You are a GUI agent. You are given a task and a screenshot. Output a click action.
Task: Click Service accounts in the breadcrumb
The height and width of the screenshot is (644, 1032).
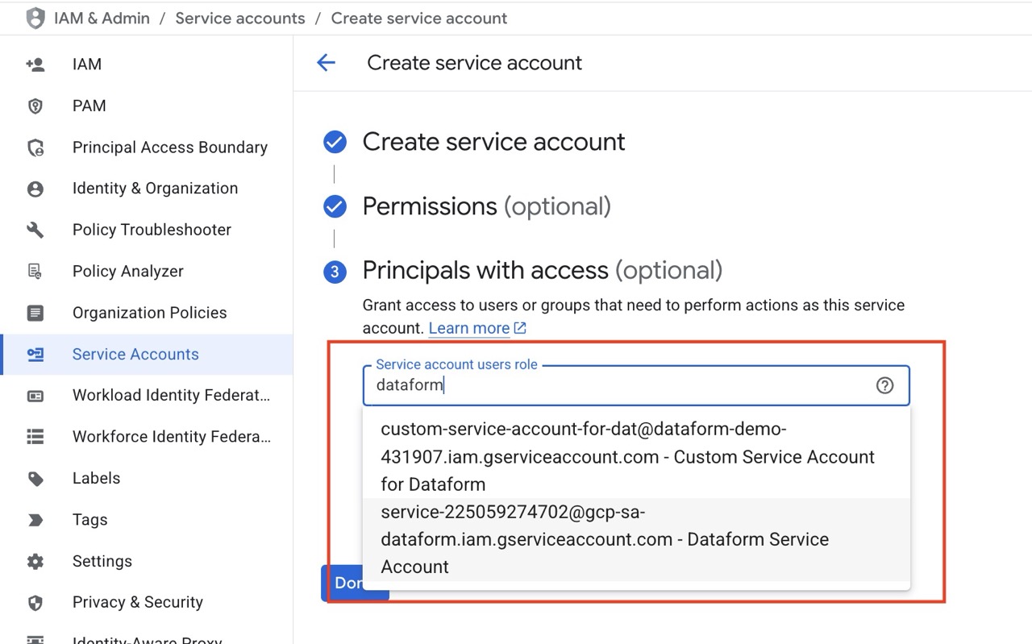(x=240, y=18)
